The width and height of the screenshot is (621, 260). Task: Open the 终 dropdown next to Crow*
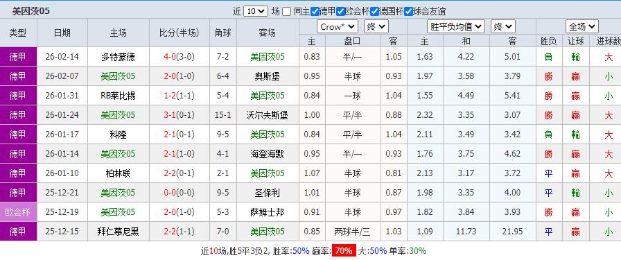[x=376, y=27]
